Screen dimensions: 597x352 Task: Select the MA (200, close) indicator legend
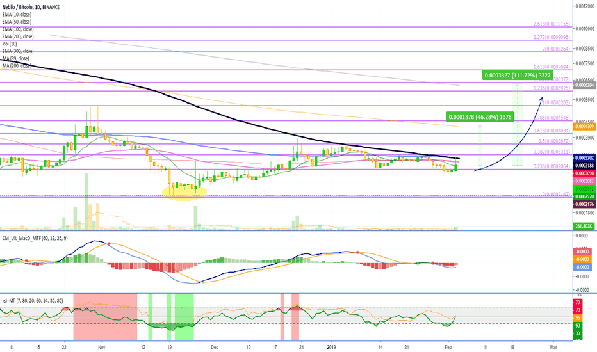(x=17, y=65)
